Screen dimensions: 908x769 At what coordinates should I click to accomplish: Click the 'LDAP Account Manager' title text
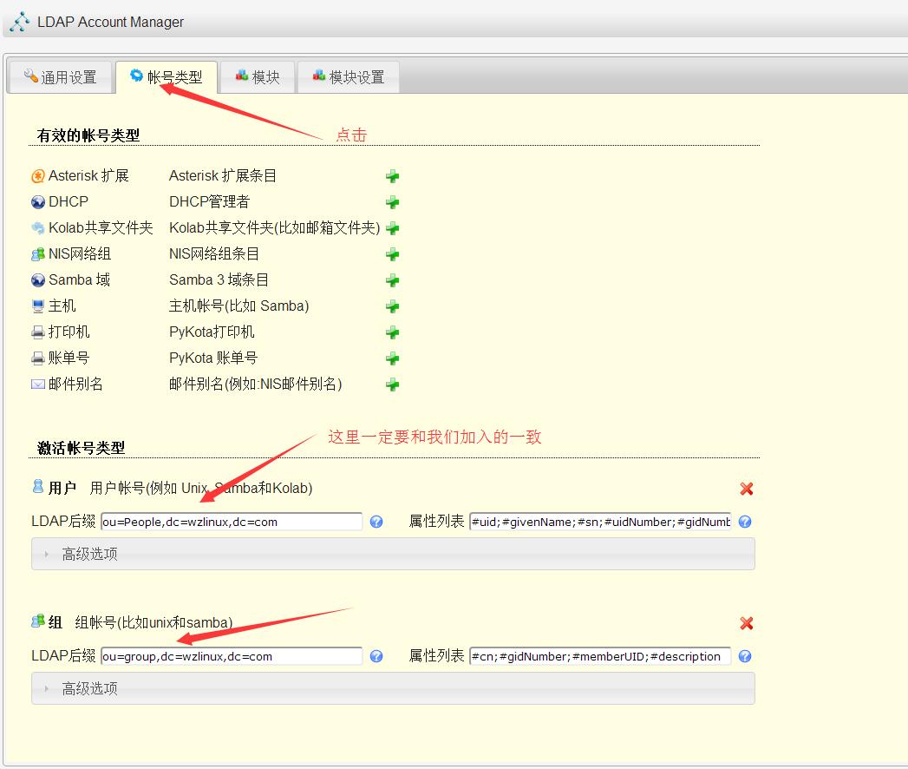[x=111, y=22]
